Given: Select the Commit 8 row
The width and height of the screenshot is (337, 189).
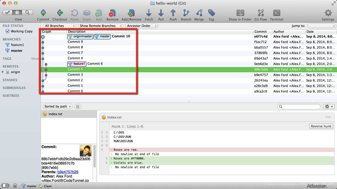Looking at the screenshot, I should pos(189,47).
